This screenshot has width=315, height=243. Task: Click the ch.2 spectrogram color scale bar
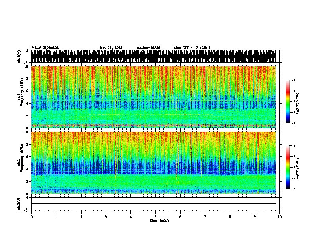(288, 167)
